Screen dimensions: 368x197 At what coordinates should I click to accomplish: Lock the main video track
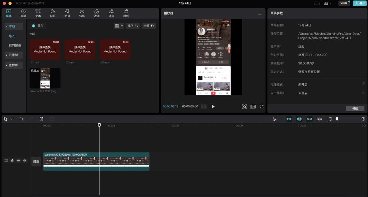pos(12,161)
